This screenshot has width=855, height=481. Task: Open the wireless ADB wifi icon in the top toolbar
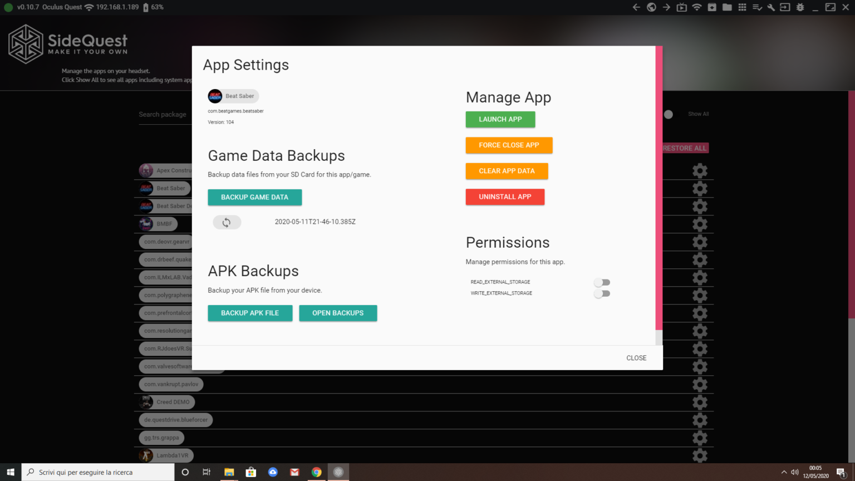pyautogui.click(x=696, y=7)
